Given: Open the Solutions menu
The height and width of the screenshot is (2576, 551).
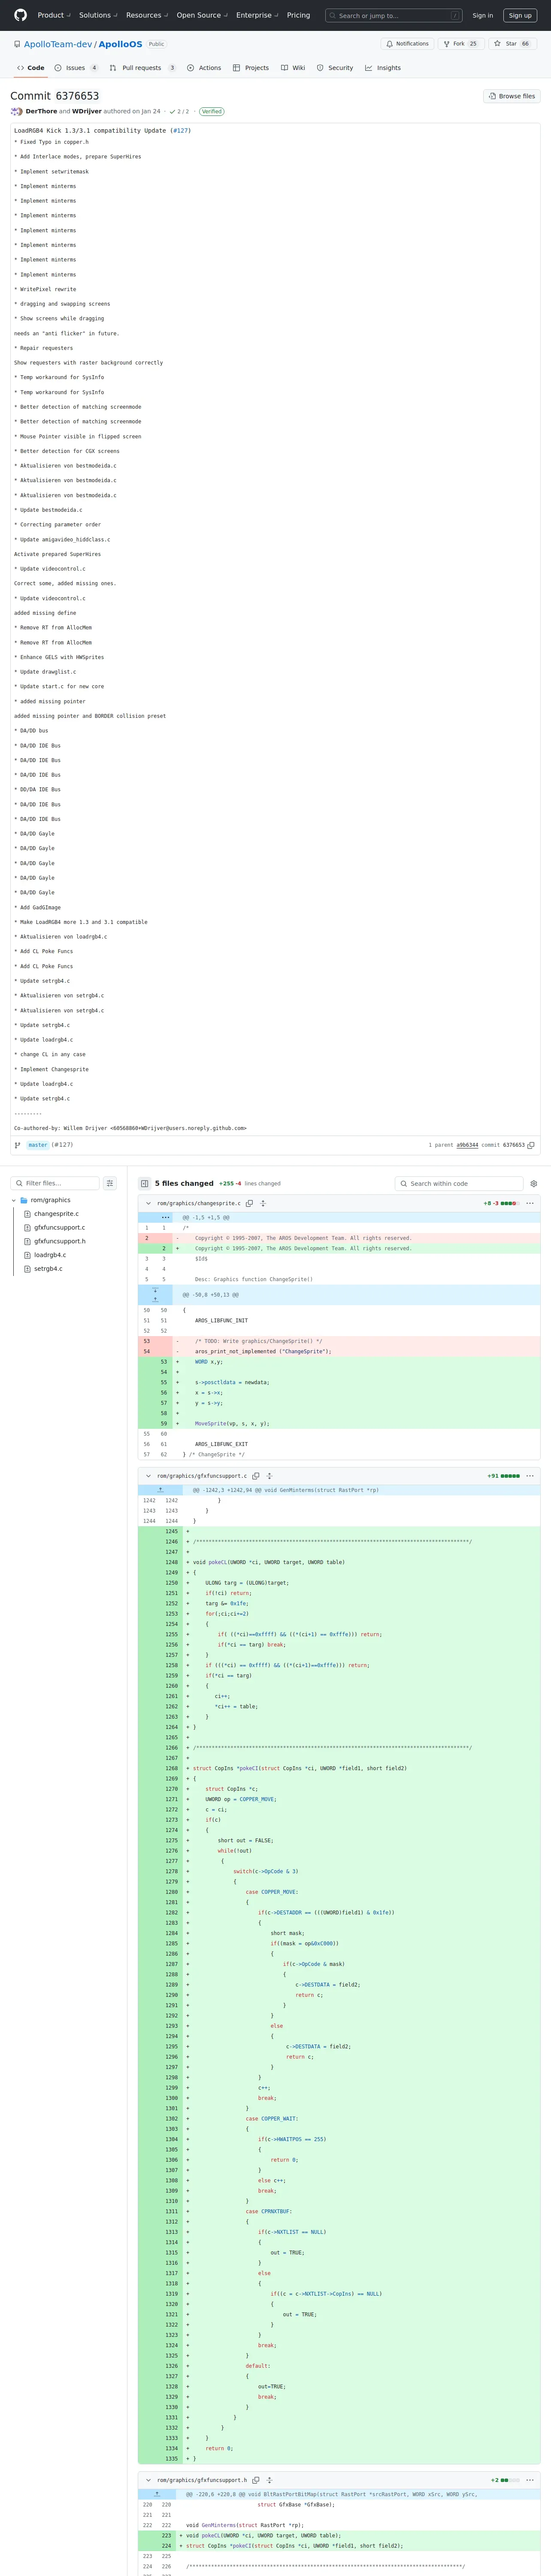Looking at the screenshot, I should click(x=98, y=15).
